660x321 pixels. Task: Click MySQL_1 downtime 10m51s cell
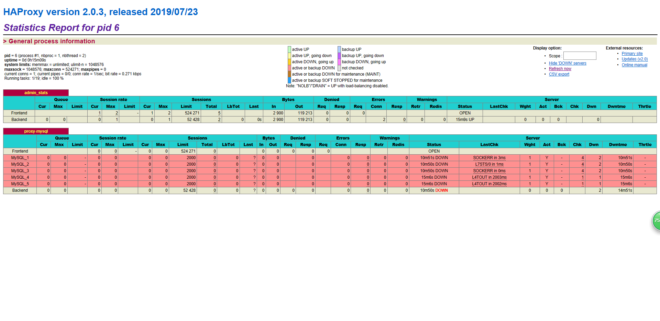pyautogui.click(x=625, y=158)
